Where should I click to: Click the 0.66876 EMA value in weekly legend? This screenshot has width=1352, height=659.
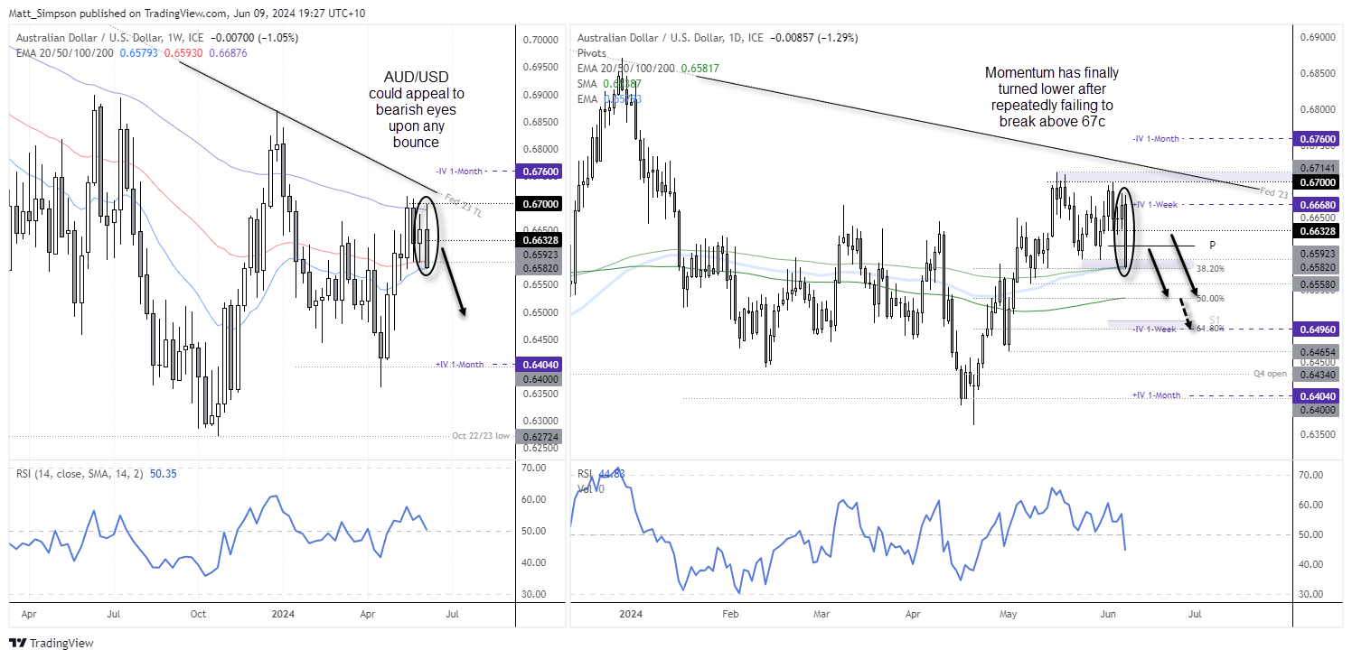[227, 52]
